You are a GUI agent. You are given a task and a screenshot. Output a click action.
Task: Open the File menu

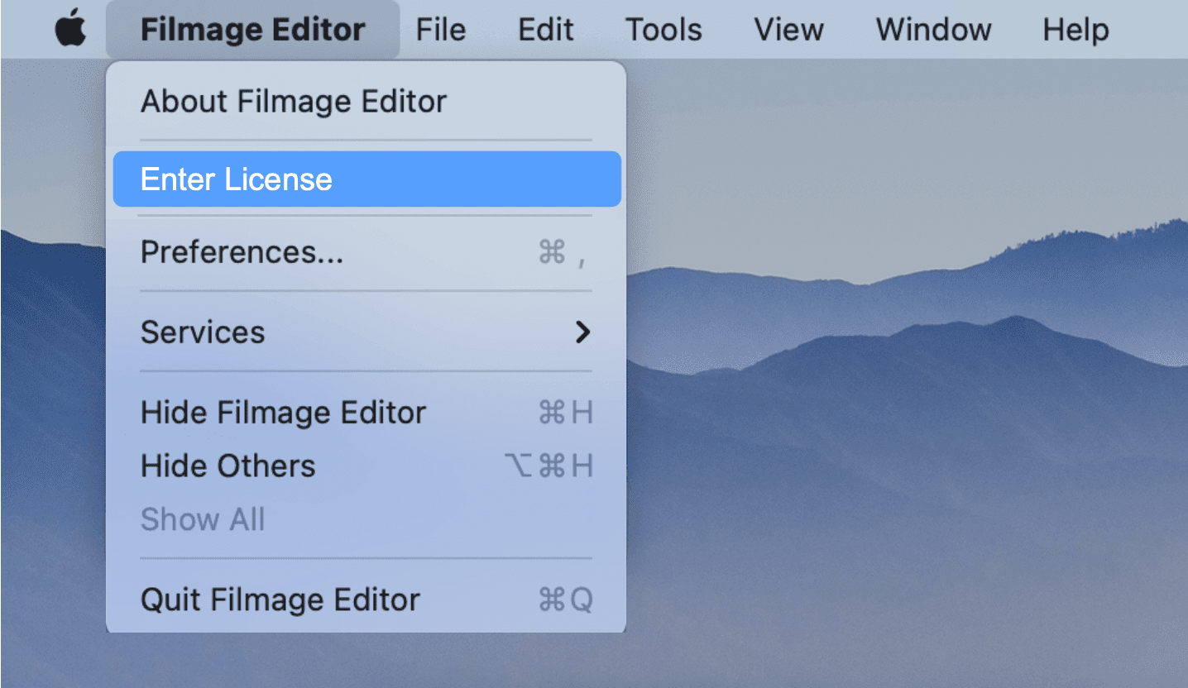(x=440, y=29)
